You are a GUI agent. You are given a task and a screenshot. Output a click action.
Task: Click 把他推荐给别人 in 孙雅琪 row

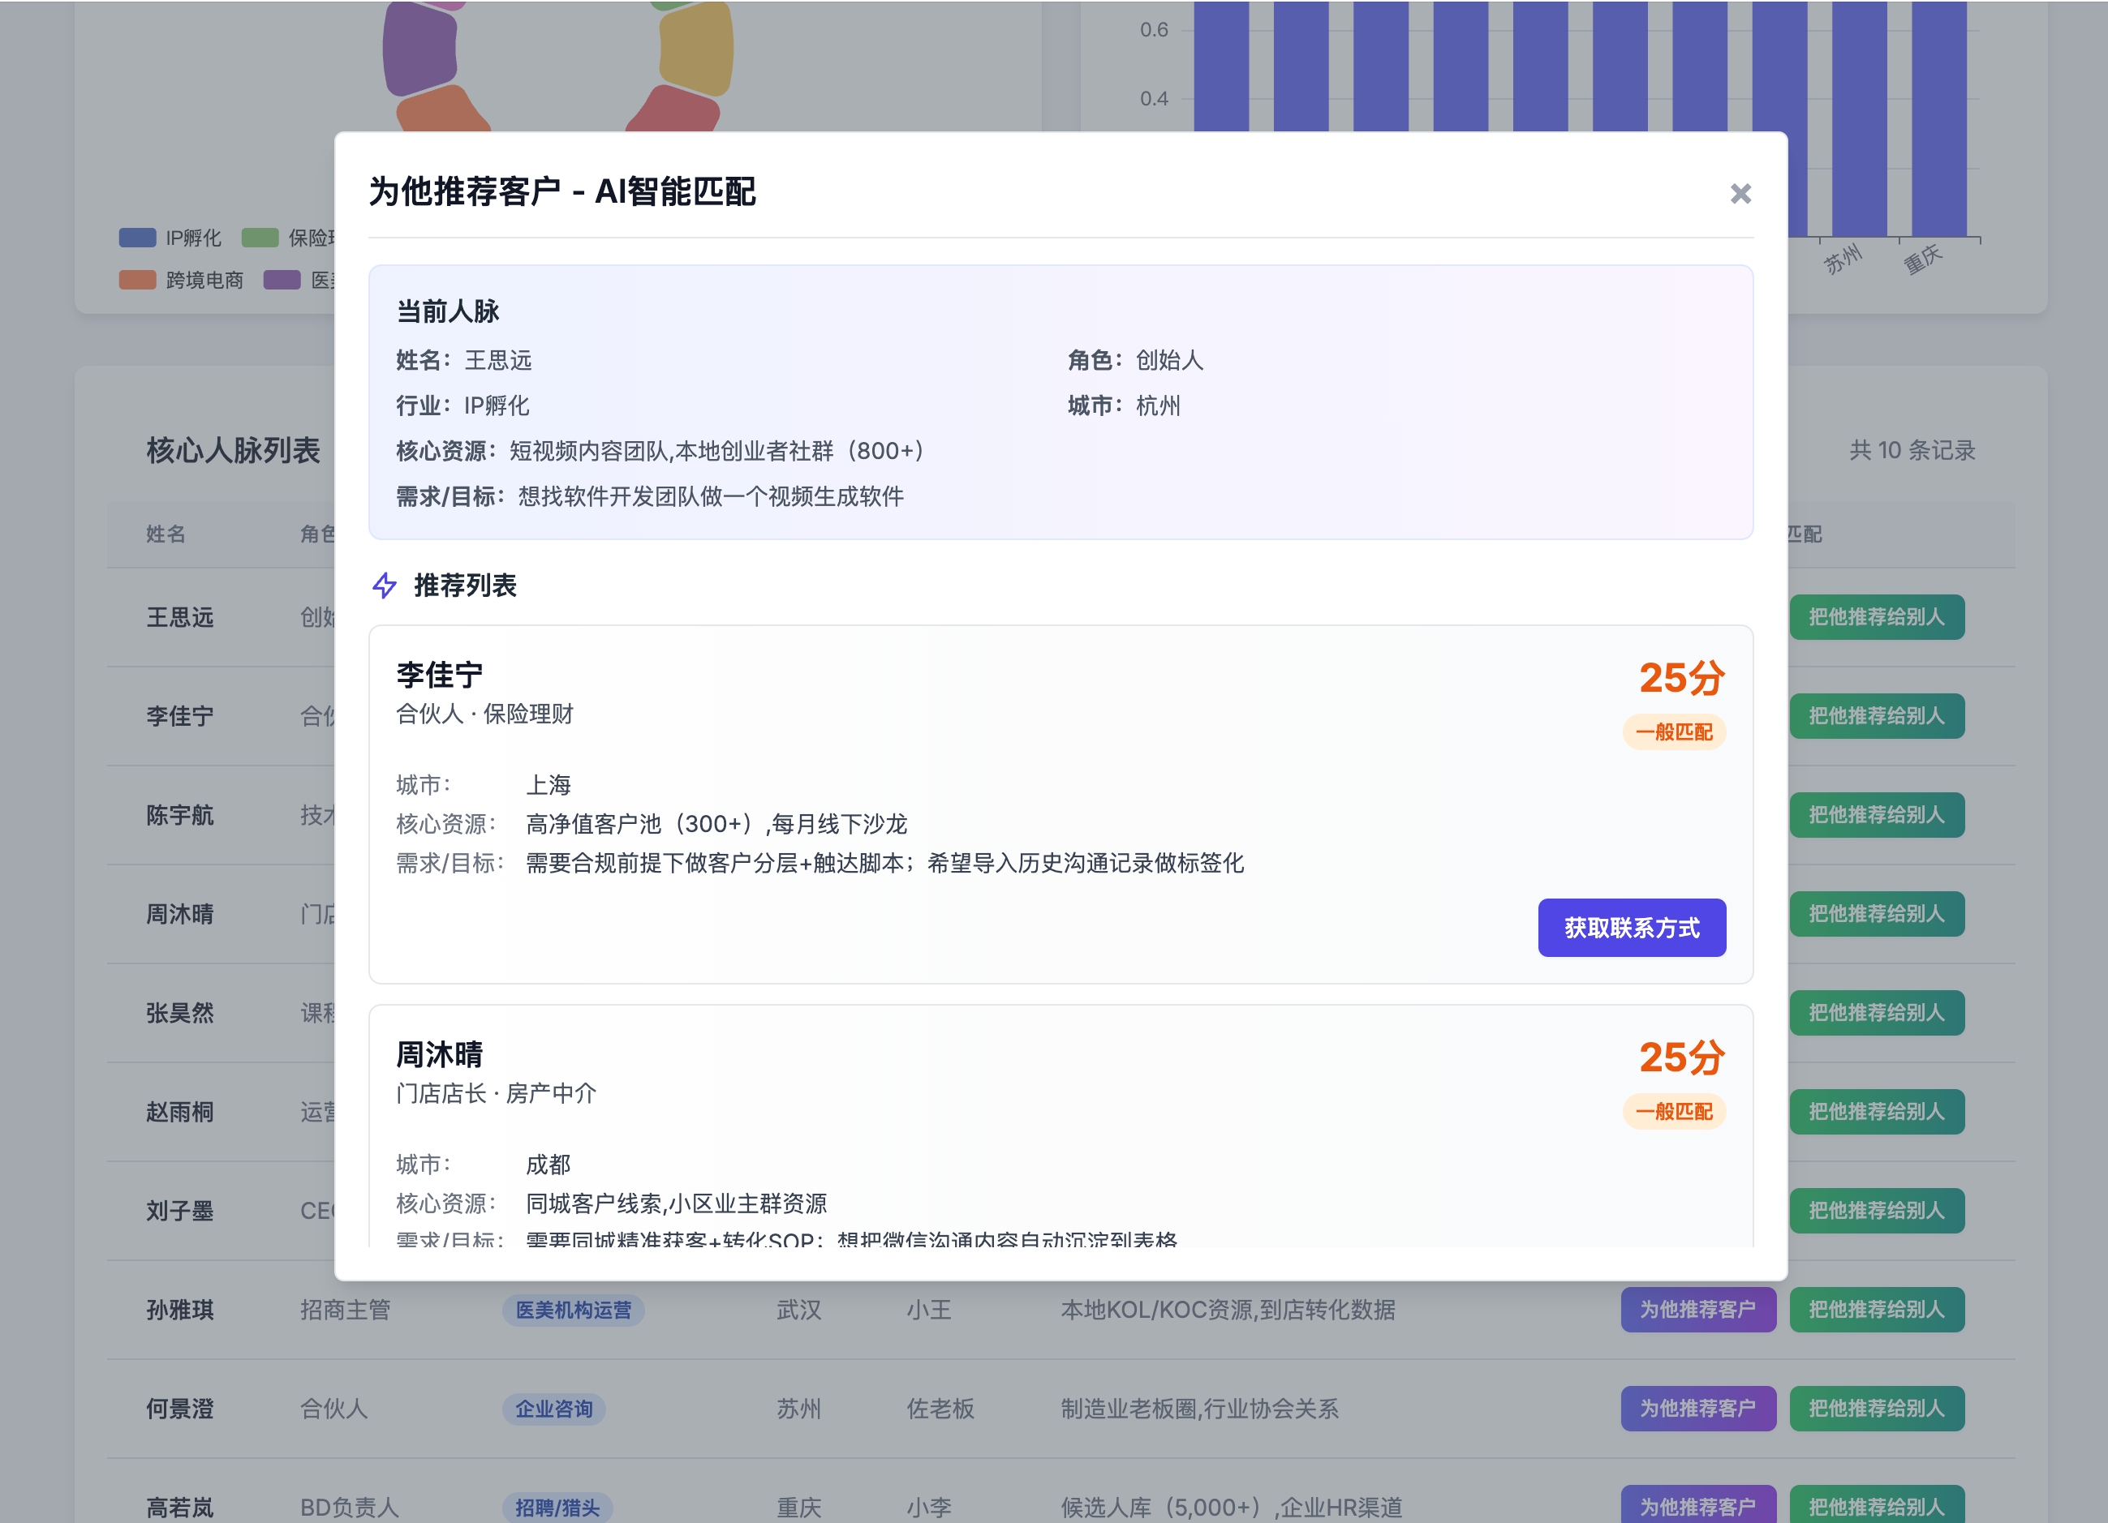(1876, 1309)
